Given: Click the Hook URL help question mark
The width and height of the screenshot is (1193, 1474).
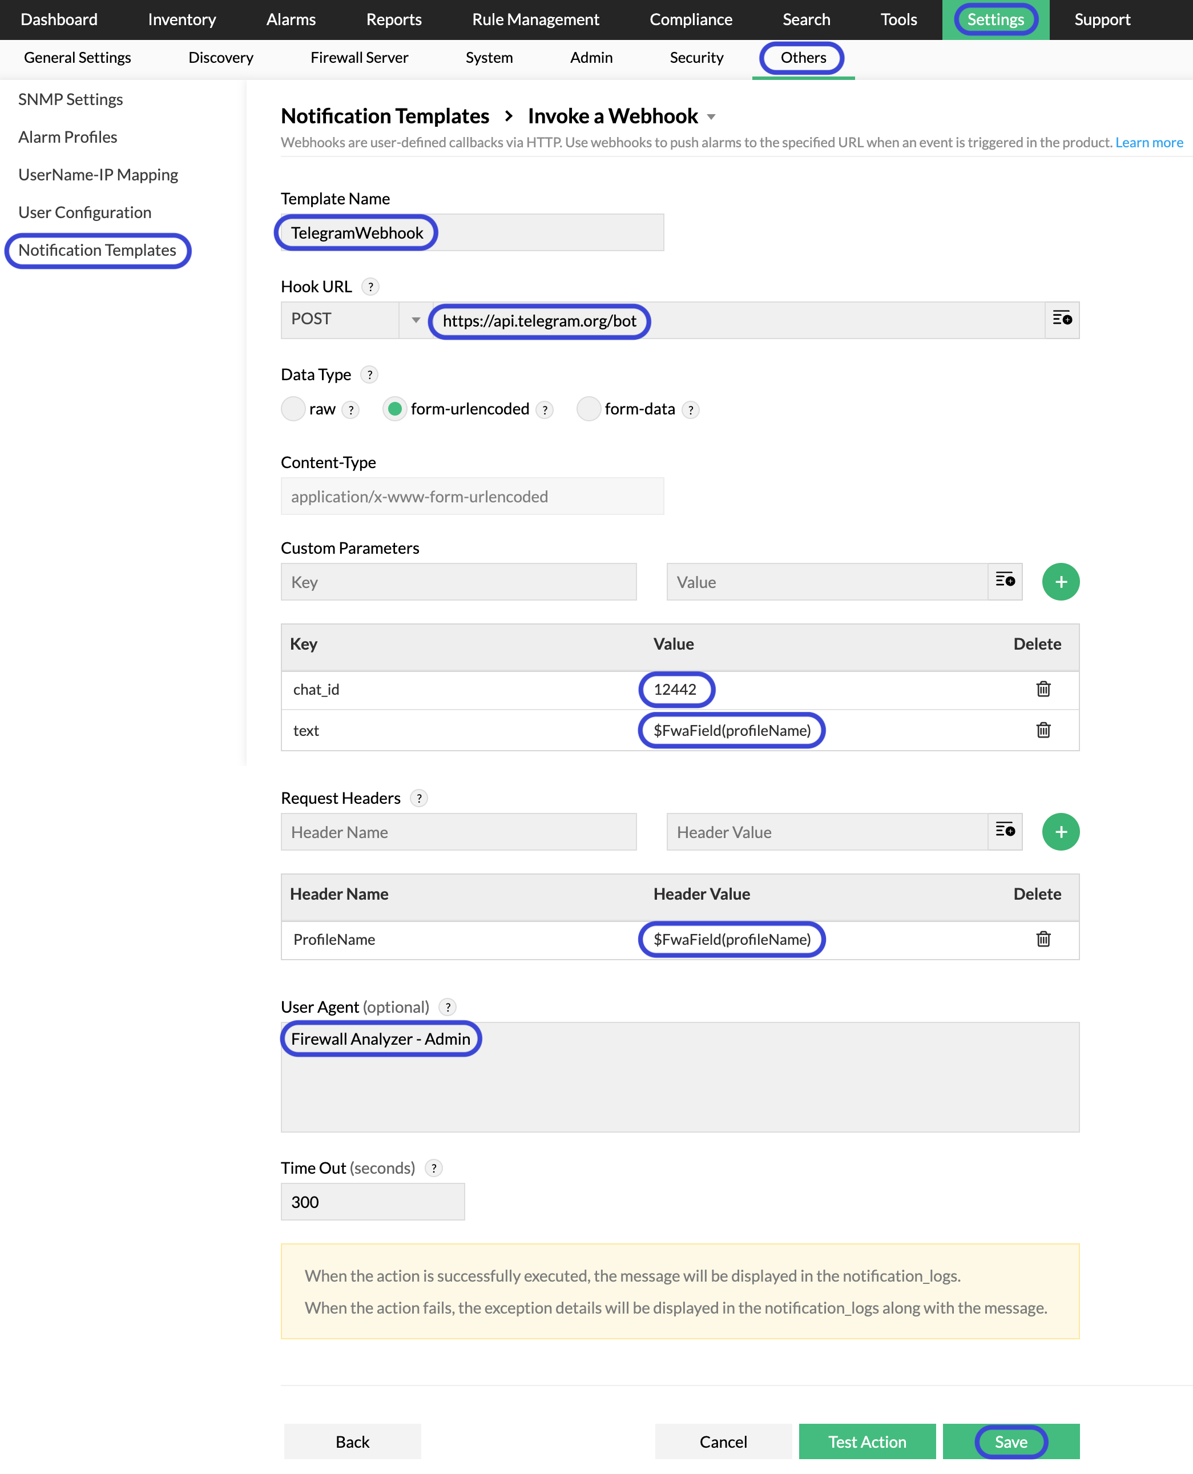Looking at the screenshot, I should 370,287.
